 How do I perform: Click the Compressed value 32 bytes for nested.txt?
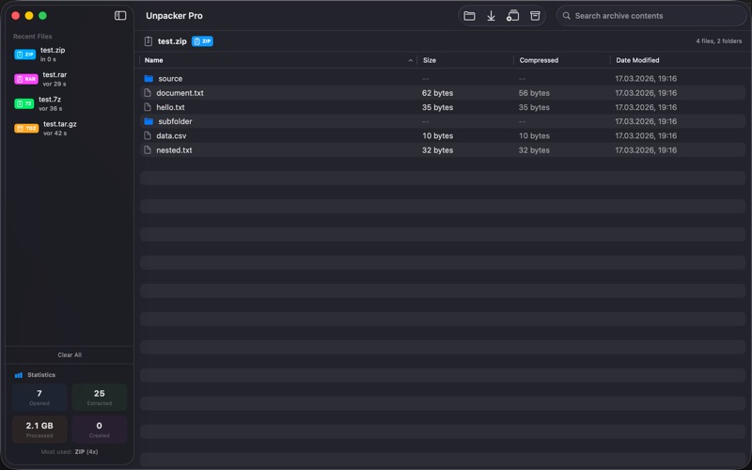pyautogui.click(x=534, y=150)
